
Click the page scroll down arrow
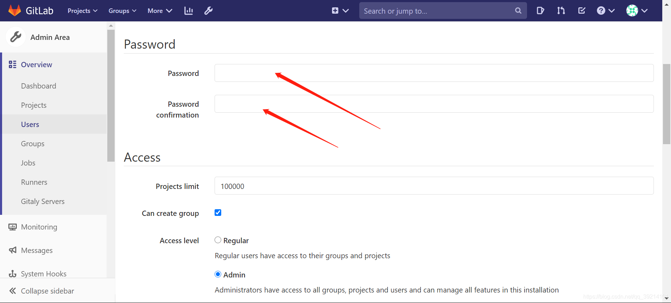[x=667, y=298]
